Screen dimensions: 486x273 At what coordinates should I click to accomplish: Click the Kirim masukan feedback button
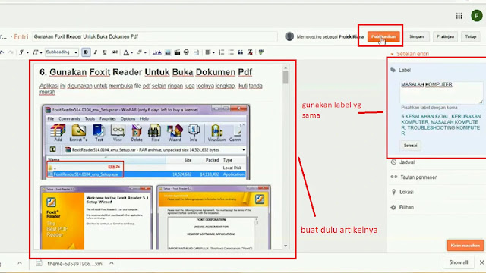coord(465,246)
